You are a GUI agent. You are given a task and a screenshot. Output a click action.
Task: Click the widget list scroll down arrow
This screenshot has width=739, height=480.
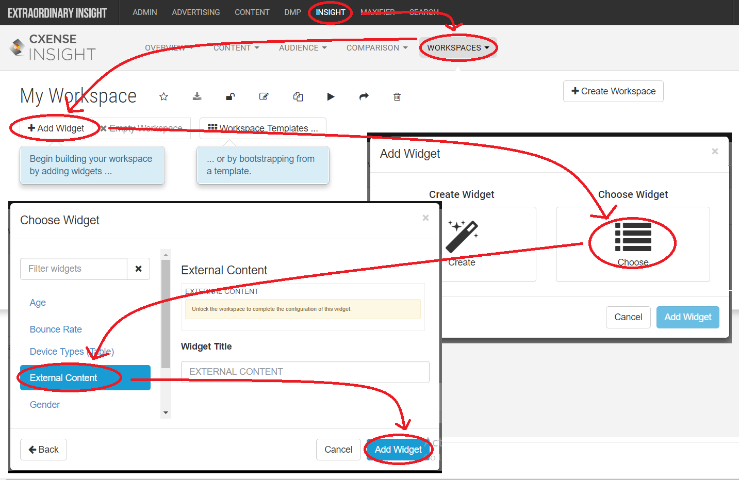(x=166, y=412)
